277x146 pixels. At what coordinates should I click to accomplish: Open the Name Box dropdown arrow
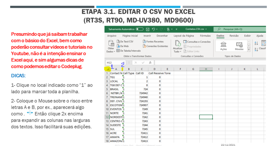pos(124,63)
